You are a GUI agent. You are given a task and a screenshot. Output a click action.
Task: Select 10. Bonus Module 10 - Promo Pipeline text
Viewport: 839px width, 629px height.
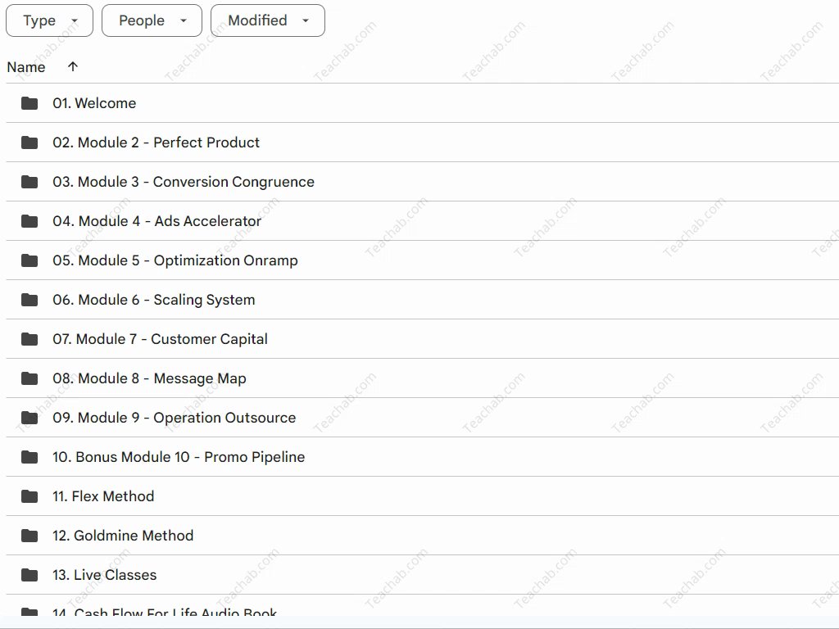tap(179, 457)
